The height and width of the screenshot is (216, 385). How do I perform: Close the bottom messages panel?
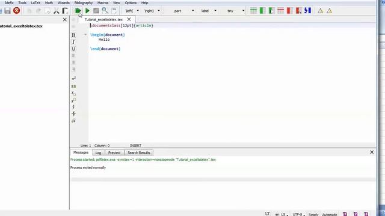point(372,152)
